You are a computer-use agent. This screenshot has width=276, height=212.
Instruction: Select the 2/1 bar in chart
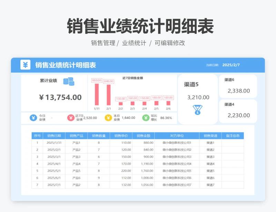click(x=109, y=95)
